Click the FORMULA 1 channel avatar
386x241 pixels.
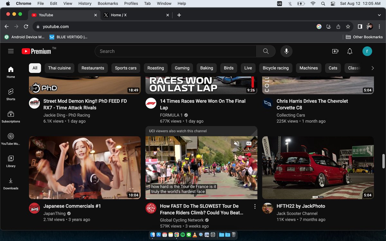[151, 103]
